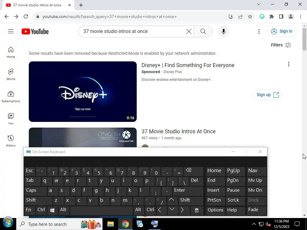Share this page using the share icon
307x230 pixels.
point(240,16)
